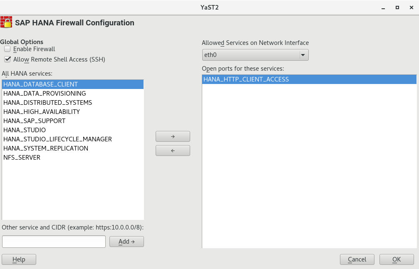The height and width of the screenshot is (269, 419).
Task: Close the YaST2 window
Action: click(x=411, y=7)
